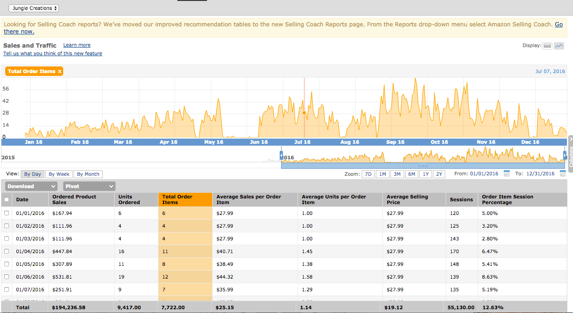Open the To date calendar picker

click(x=563, y=174)
